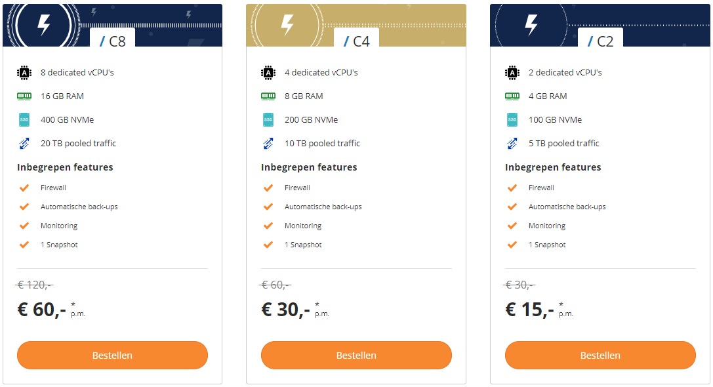The image size is (713, 387).
Task: Click the struck-through € 120,- price
Action: click(35, 285)
